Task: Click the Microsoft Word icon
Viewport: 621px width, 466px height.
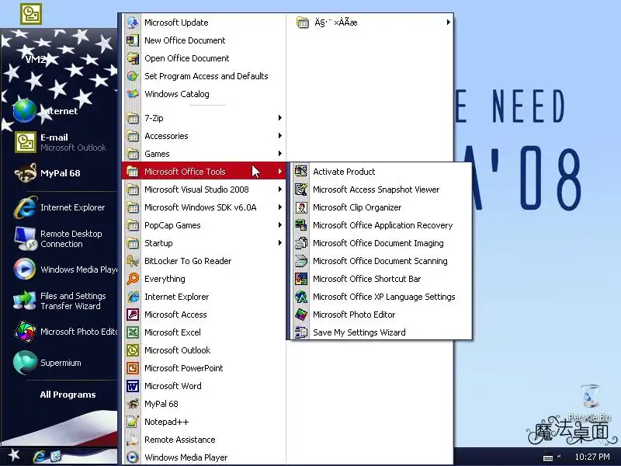Action: tap(133, 385)
